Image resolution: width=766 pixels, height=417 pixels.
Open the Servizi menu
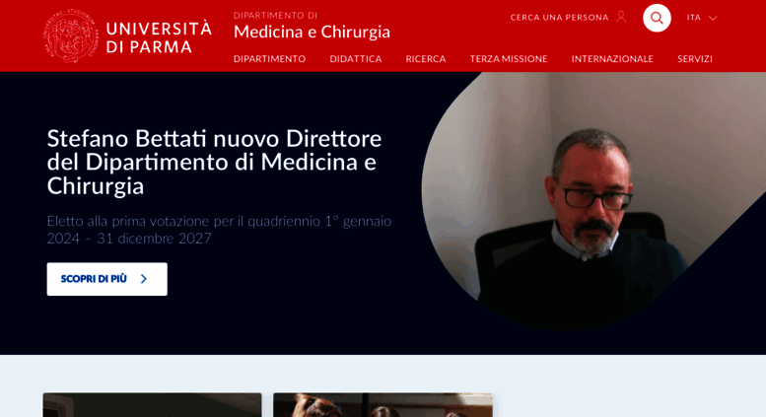(x=695, y=59)
